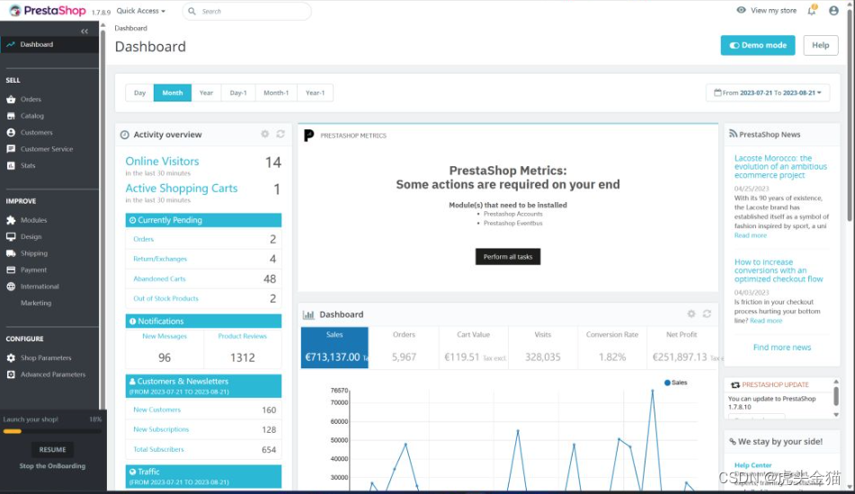Screen dimensions: 855x494
Task: Collapse the sidebar menu arrows icon
Action: pos(85,31)
